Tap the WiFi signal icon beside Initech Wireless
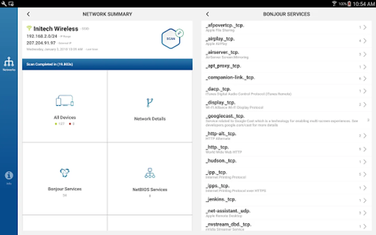The width and height of the screenshot is (376, 235). tap(29, 28)
